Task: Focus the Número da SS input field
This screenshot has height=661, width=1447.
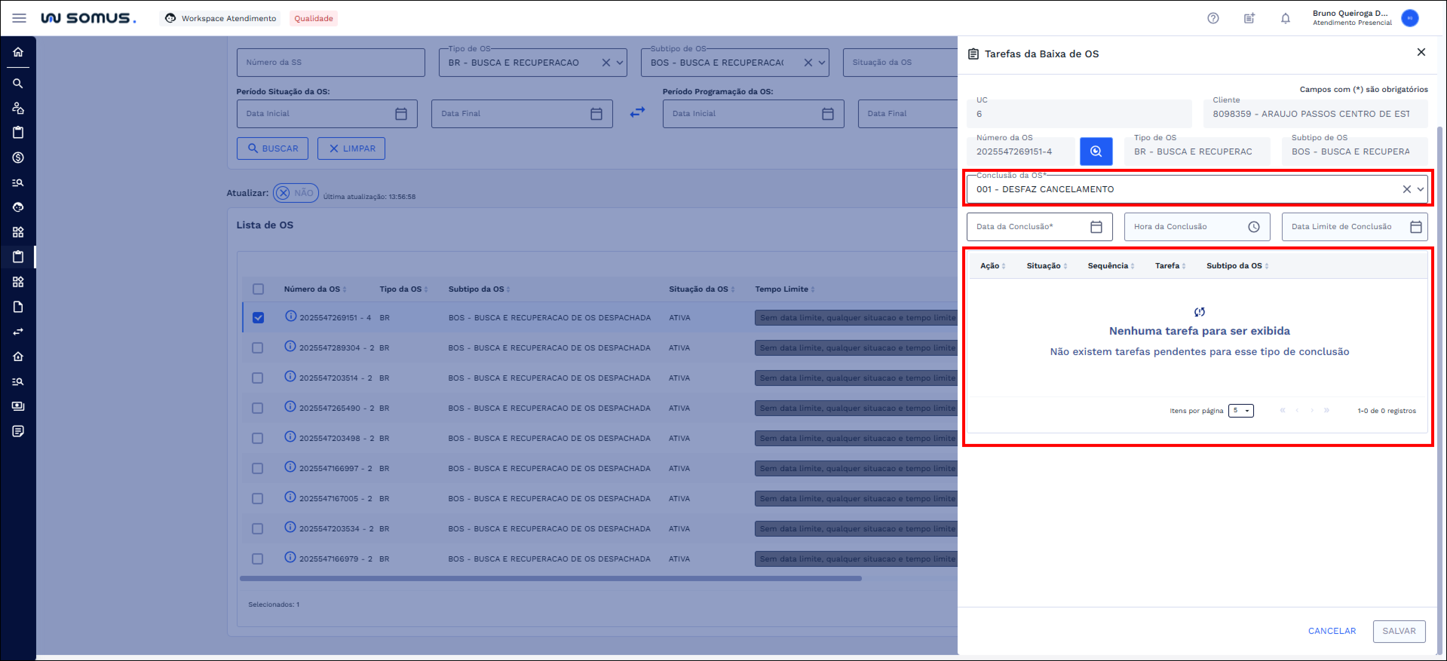Action: (x=331, y=62)
